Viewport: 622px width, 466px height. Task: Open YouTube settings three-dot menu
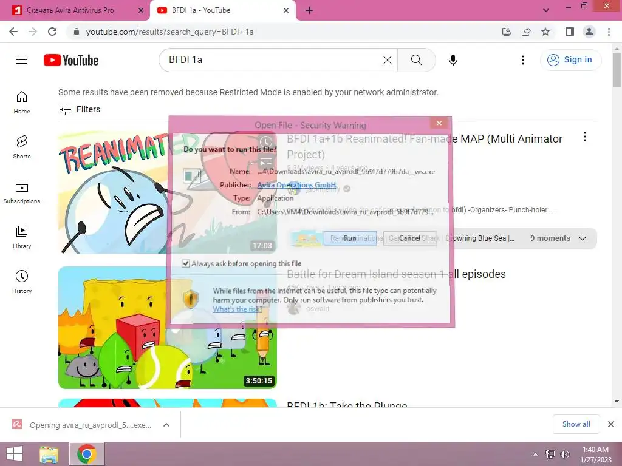click(x=523, y=60)
